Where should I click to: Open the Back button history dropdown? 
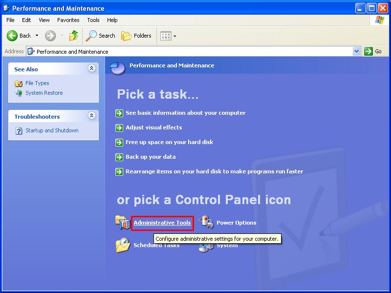pyautogui.click(x=37, y=36)
